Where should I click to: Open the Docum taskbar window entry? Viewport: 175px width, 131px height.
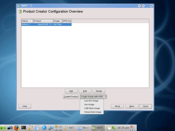pyautogui.click(x=84, y=127)
